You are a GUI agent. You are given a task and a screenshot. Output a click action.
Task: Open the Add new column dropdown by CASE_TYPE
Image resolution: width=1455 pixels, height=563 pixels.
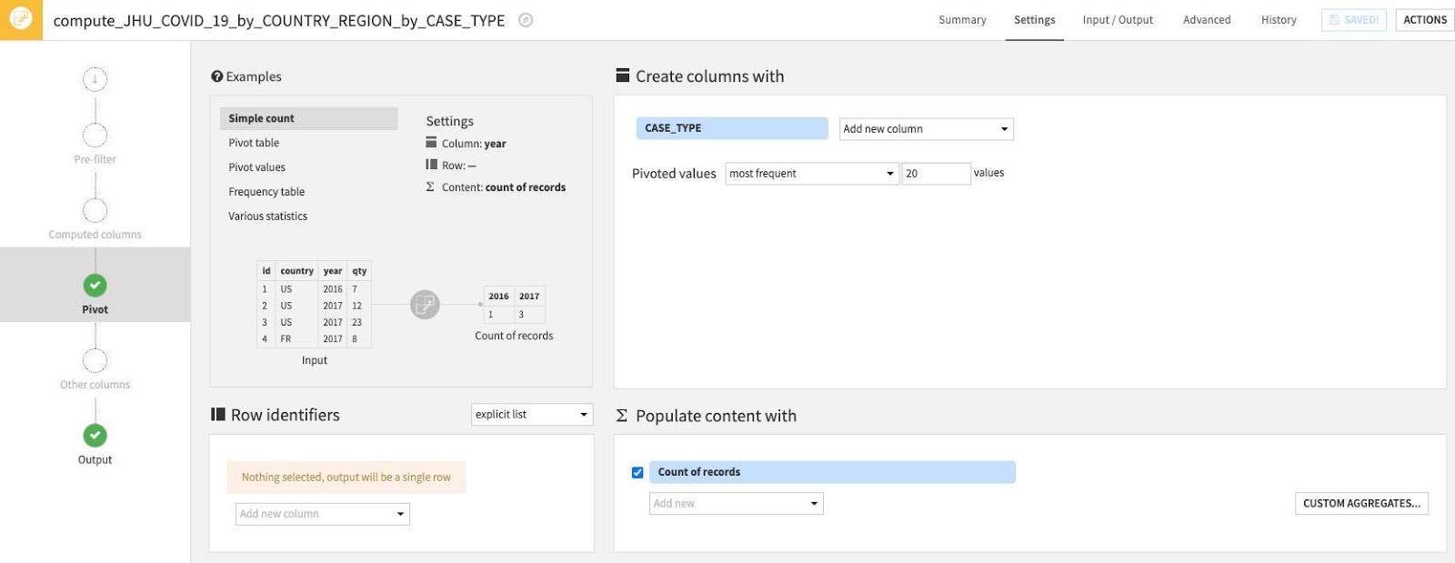click(925, 129)
